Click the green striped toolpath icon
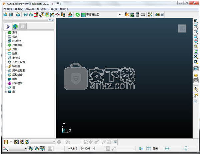The height and width of the screenshot is (154, 200). [x=83, y=15]
